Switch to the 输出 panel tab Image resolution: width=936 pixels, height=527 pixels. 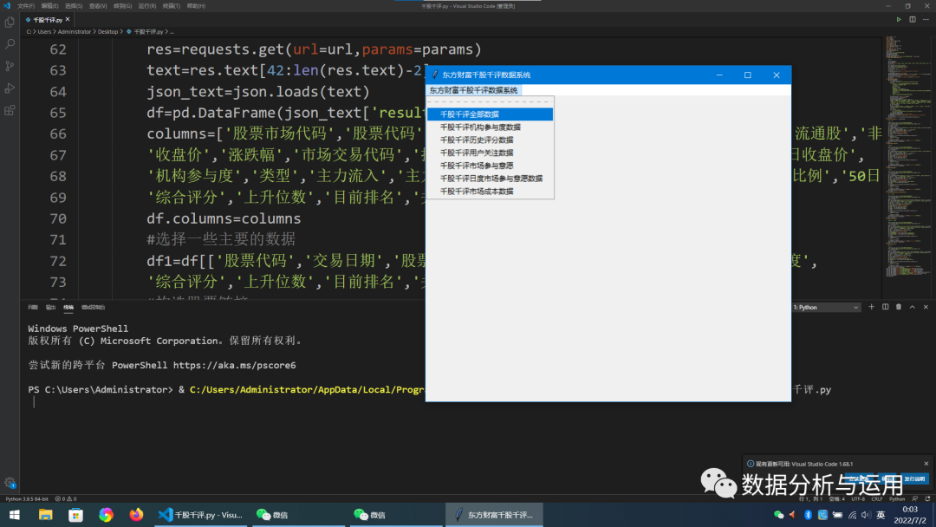click(x=51, y=308)
